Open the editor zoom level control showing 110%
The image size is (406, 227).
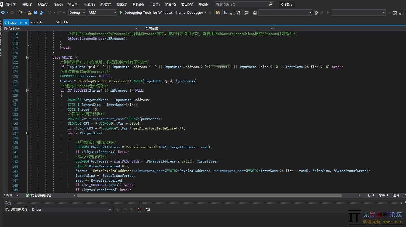click(x=9, y=195)
